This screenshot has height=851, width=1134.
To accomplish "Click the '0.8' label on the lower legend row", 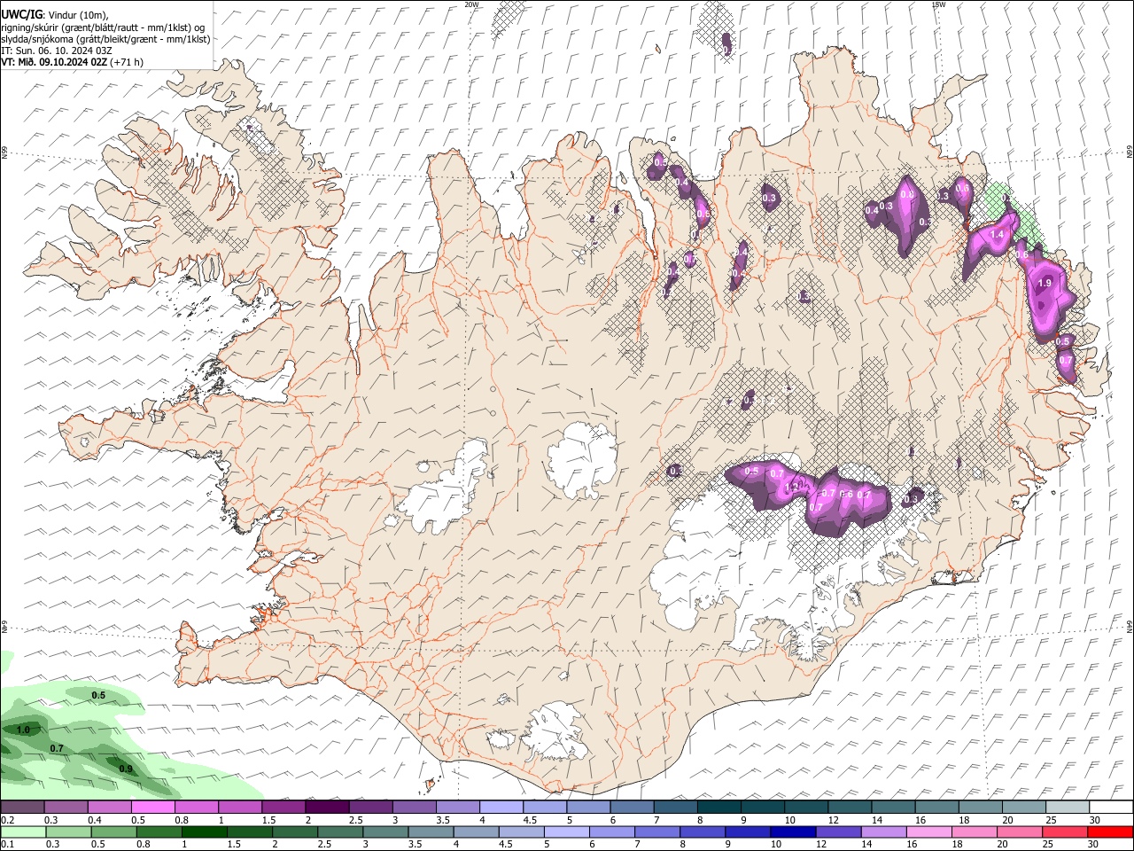I will click(143, 845).
